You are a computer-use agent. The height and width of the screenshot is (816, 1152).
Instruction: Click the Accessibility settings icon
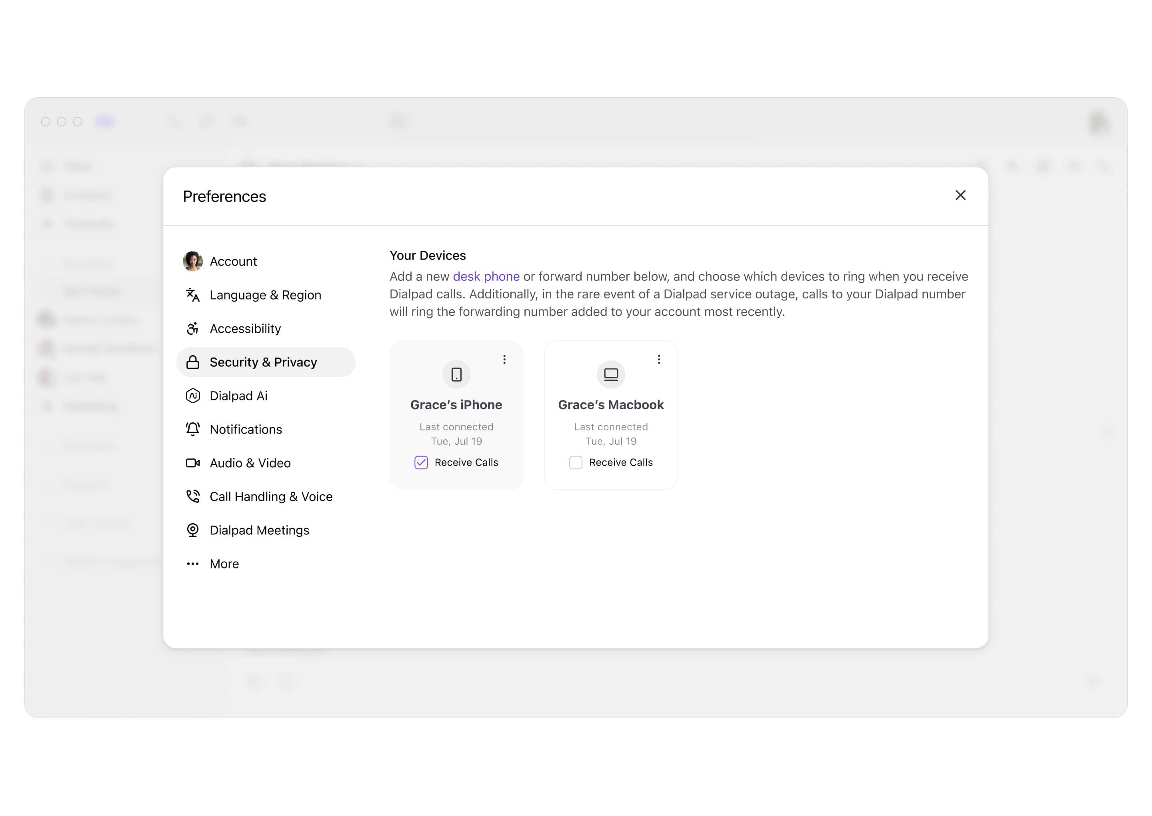pos(192,328)
